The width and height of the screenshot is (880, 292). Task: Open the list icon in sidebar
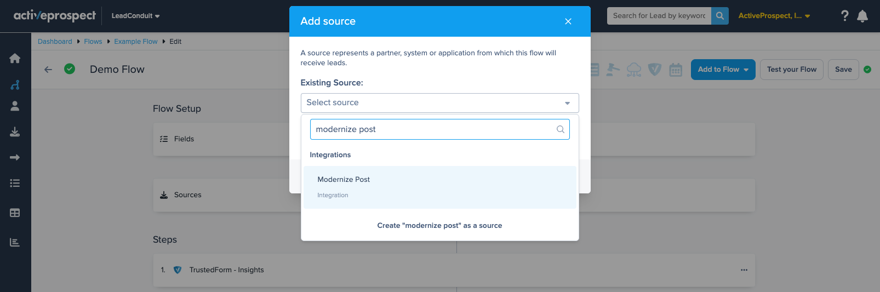pyautogui.click(x=15, y=184)
